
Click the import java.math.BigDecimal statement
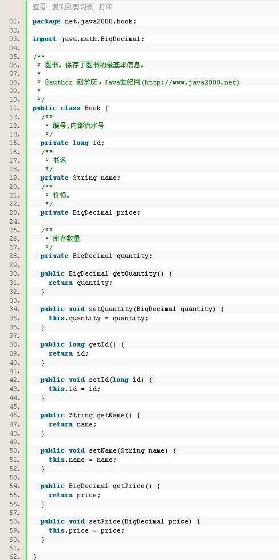(88, 39)
